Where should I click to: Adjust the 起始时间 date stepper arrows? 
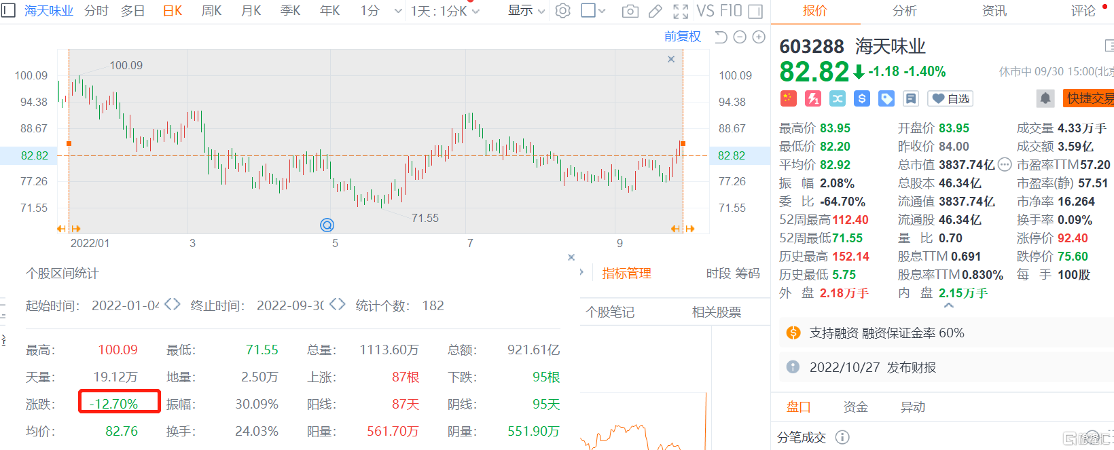pos(172,304)
